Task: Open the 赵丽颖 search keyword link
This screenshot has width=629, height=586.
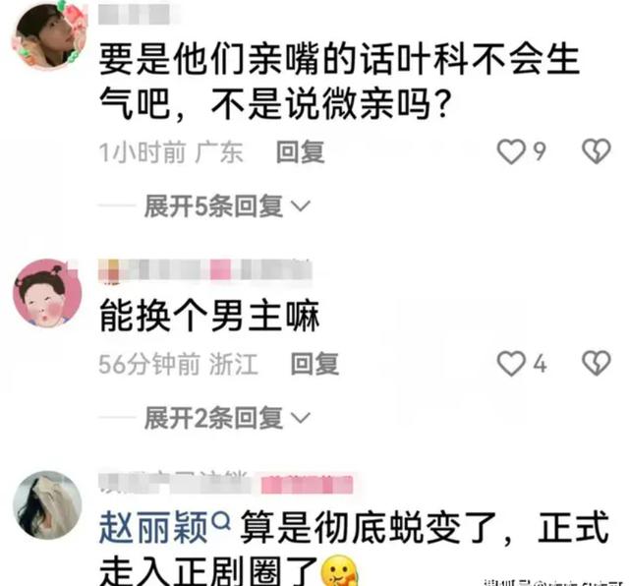Action: pos(153,527)
